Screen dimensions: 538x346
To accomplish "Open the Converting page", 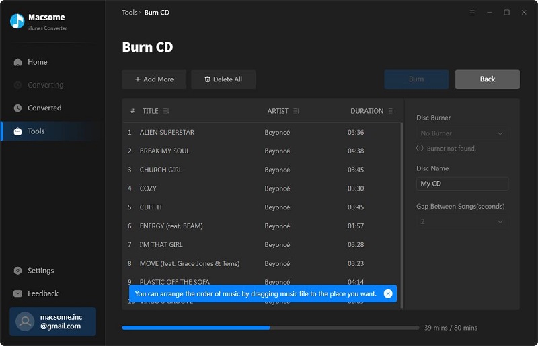I will pos(52,85).
